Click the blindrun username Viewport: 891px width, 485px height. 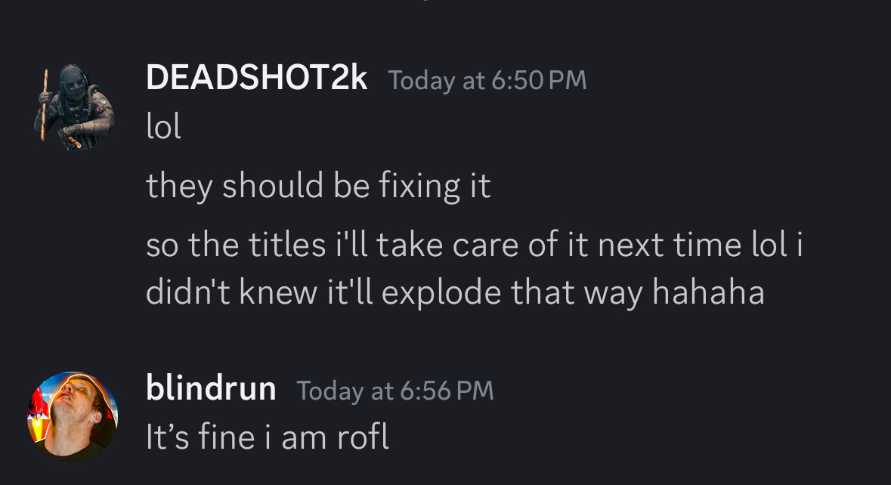pyautogui.click(x=211, y=388)
